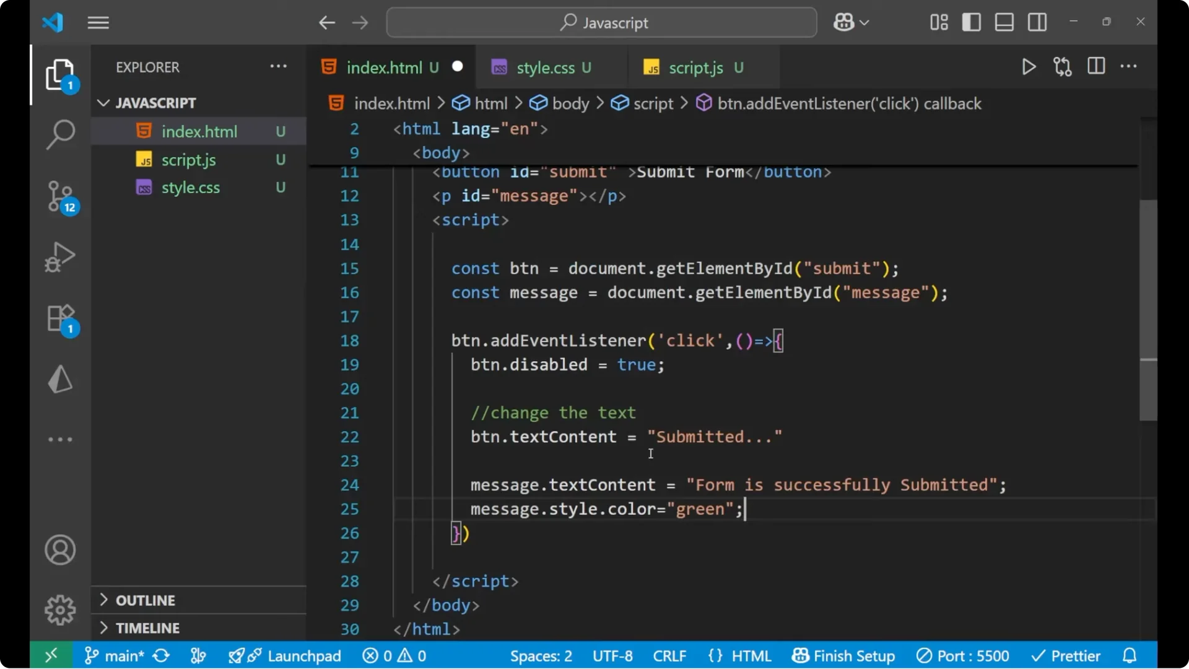Click the Javascript search bar at top

[601, 22]
